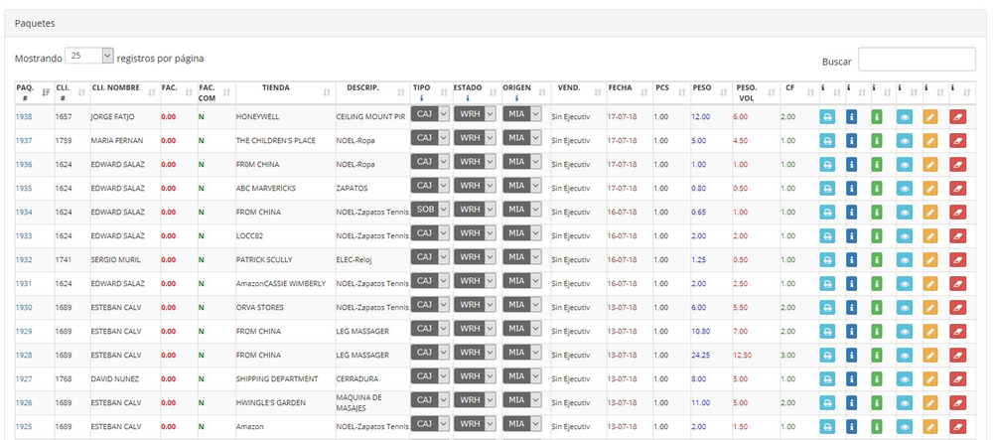Open blue info icon for package 1927
993x440 pixels.
(852, 379)
